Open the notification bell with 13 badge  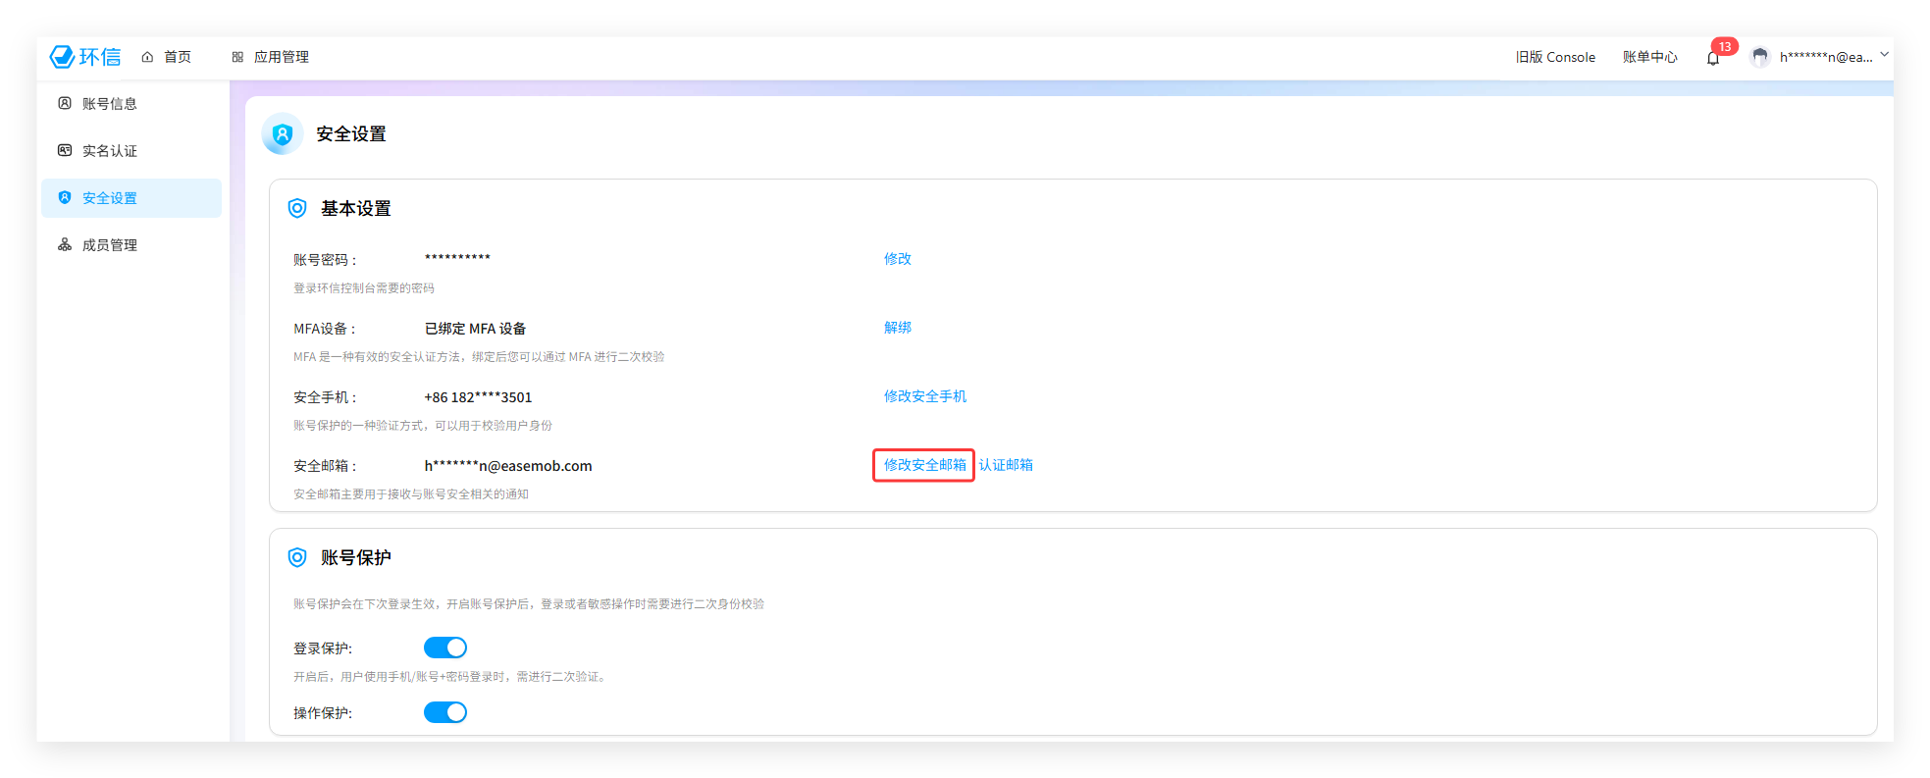[1713, 58]
